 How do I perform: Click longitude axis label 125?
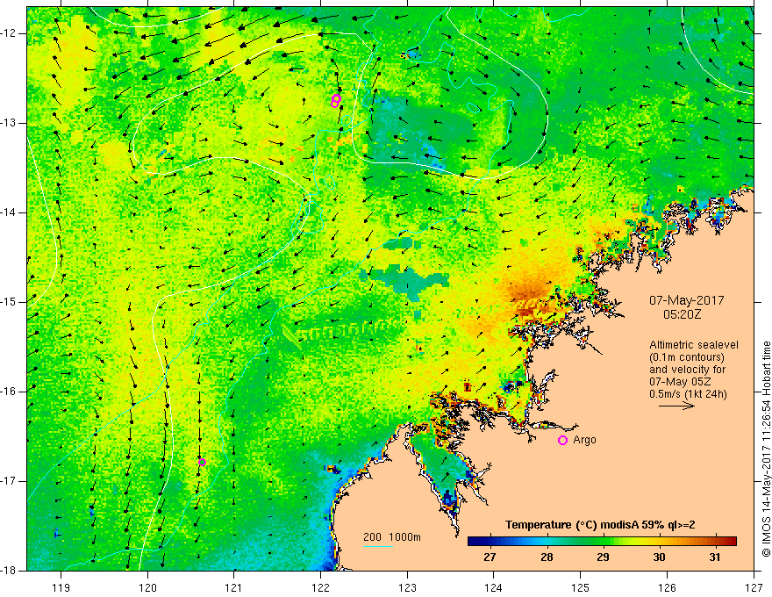point(580,587)
